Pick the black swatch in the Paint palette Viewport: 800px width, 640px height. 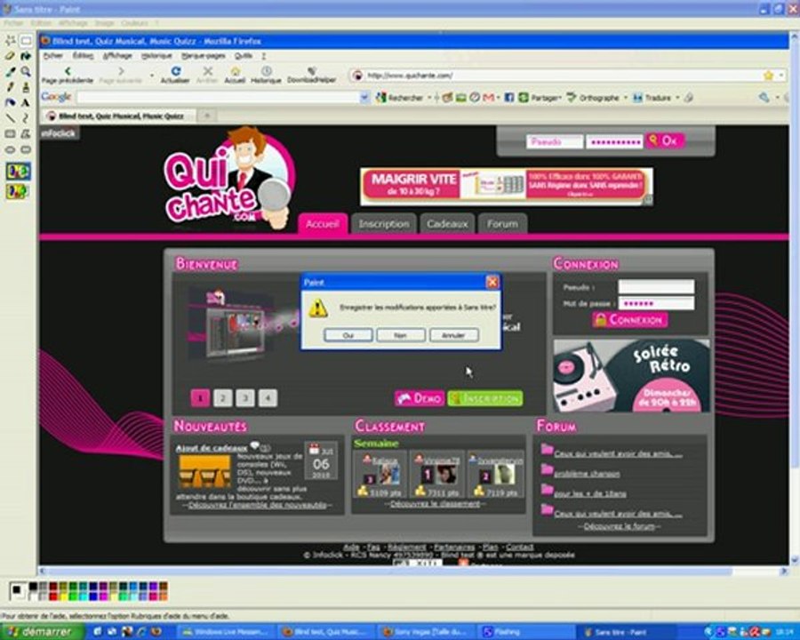coord(33,587)
